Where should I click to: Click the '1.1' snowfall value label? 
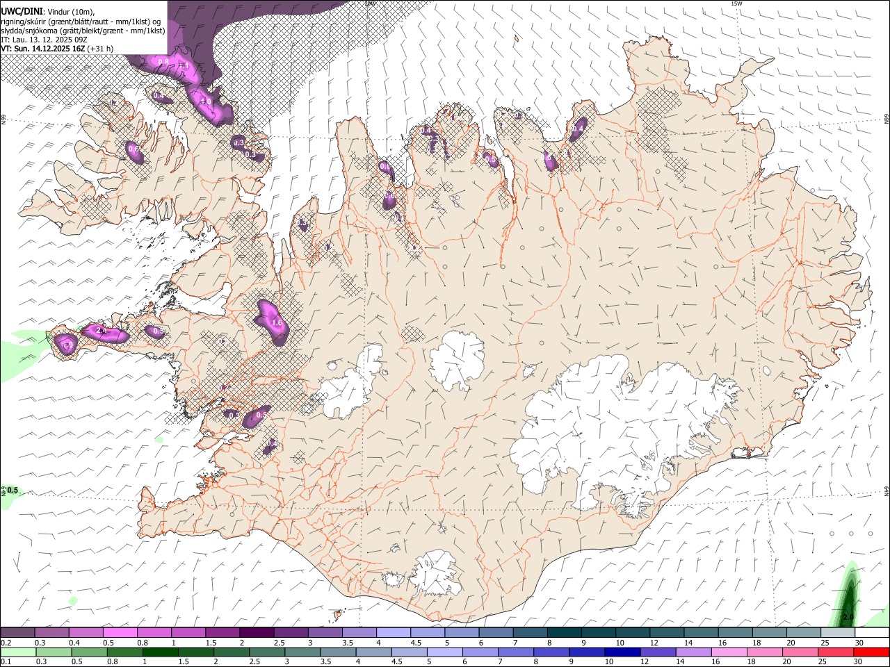(x=184, y=66)
